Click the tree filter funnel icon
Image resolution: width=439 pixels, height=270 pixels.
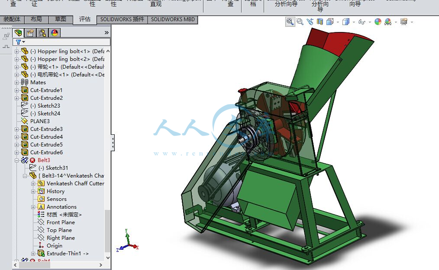point(19,42)
